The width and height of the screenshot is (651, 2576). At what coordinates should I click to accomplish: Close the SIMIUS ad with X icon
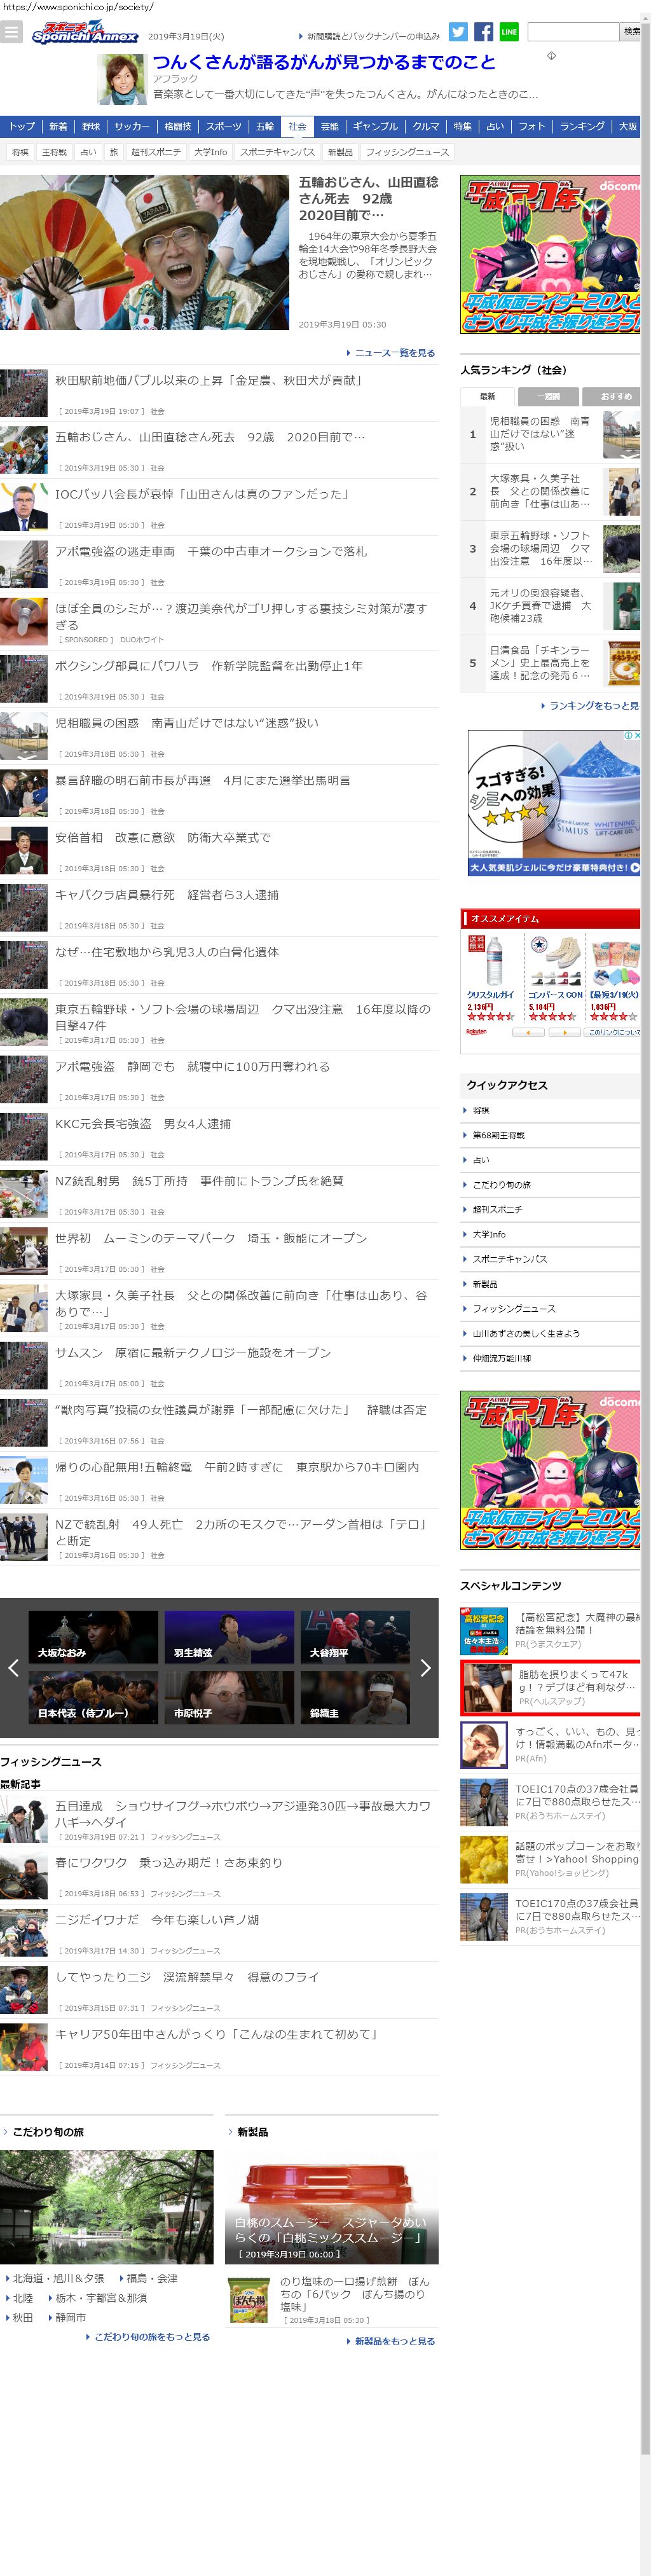pos(636,735)
